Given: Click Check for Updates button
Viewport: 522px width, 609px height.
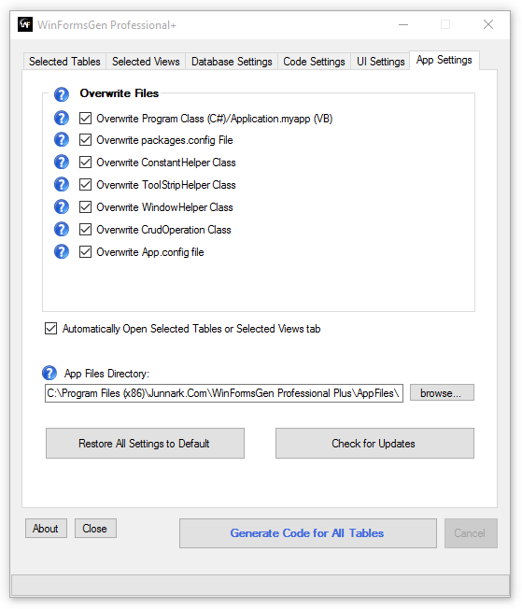Looking at the screenshot, I should (x=374, y=443).
